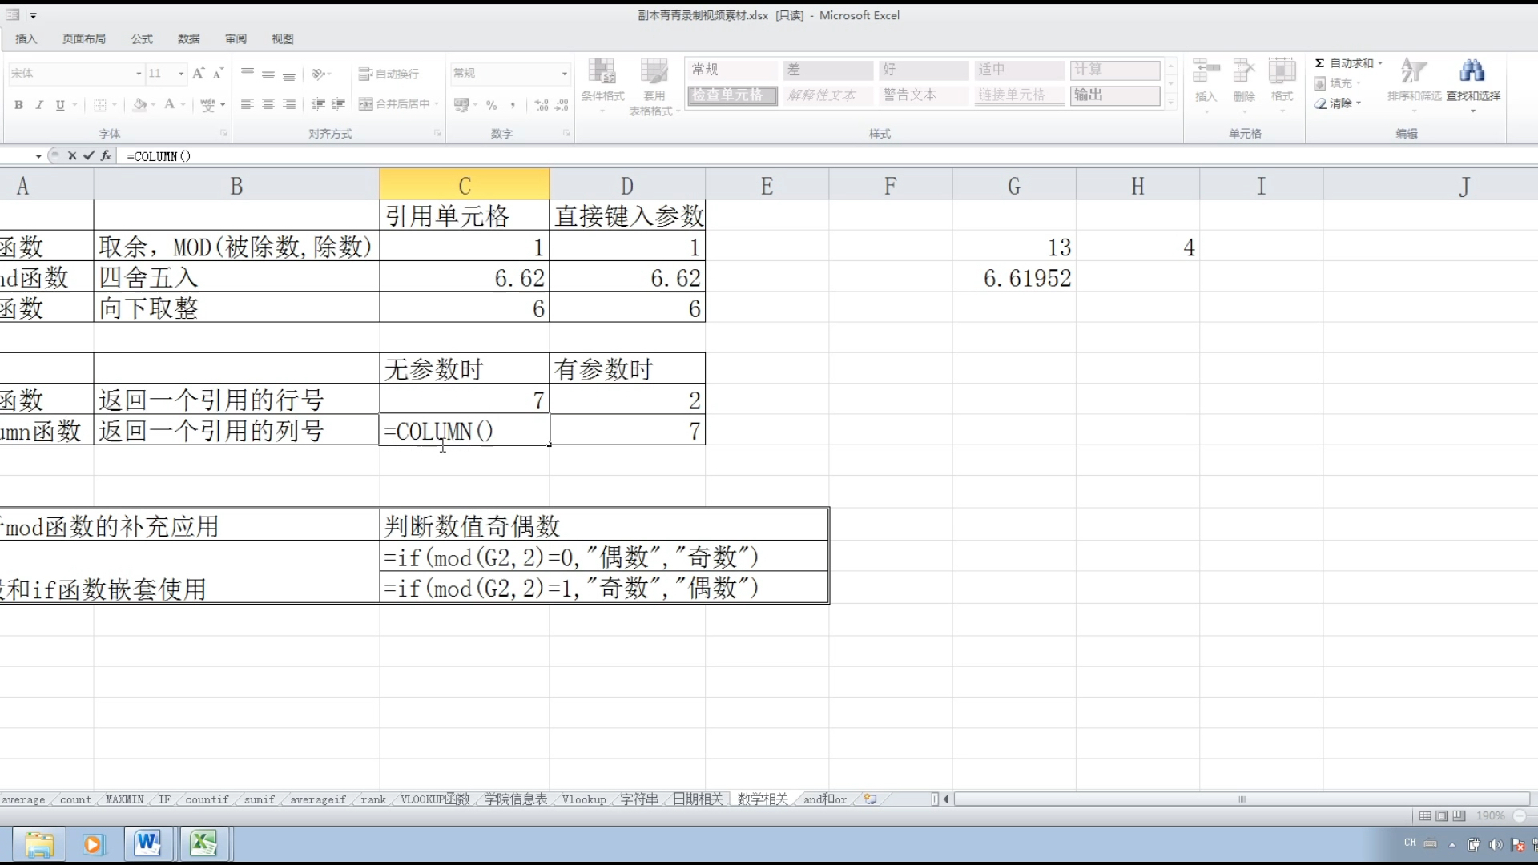Click the Insert Function fx icon
1538x865 pixels.
click(x=106, y=156)
